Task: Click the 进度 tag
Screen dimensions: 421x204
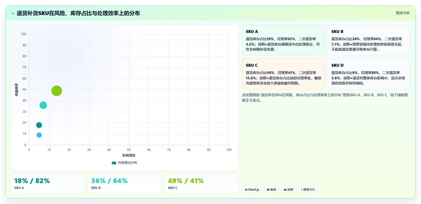Action: [x=288, y=190]
